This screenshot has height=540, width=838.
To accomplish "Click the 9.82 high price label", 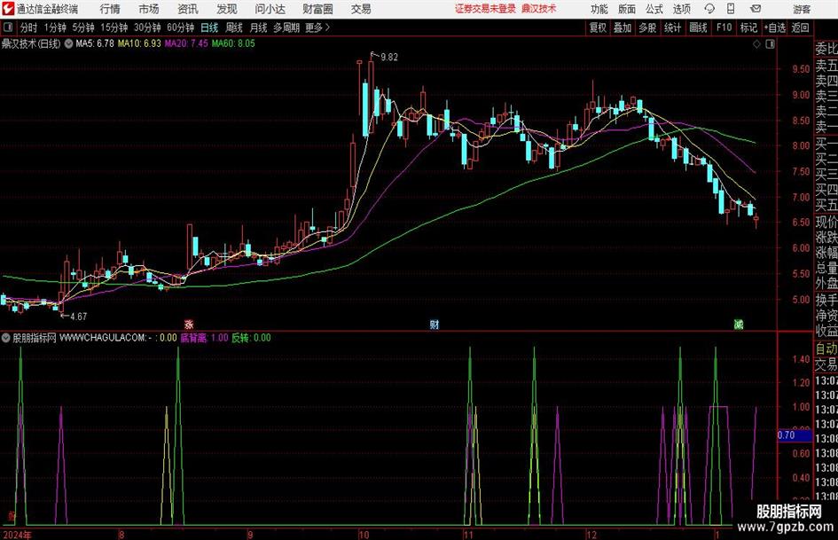I will click(389, 58).
